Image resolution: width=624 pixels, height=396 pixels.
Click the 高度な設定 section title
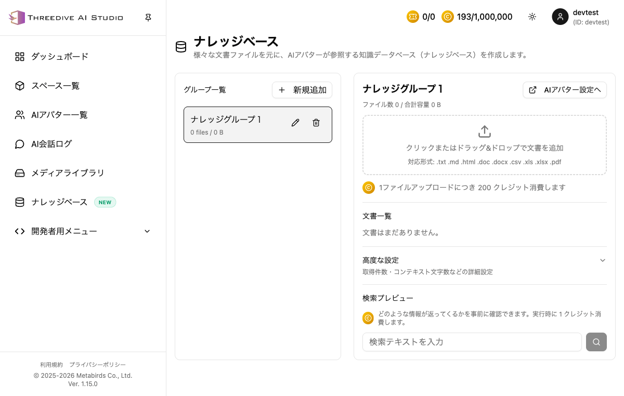point(381,260)
